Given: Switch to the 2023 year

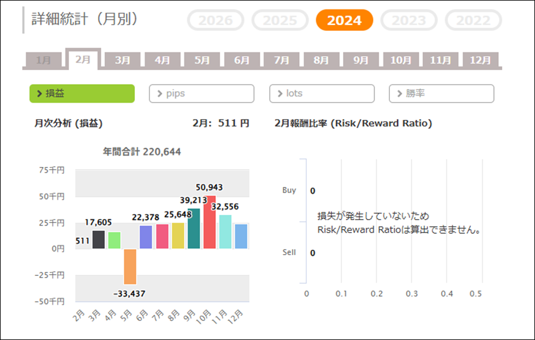Looking at the screenshot, I should (x=408, y=21).
